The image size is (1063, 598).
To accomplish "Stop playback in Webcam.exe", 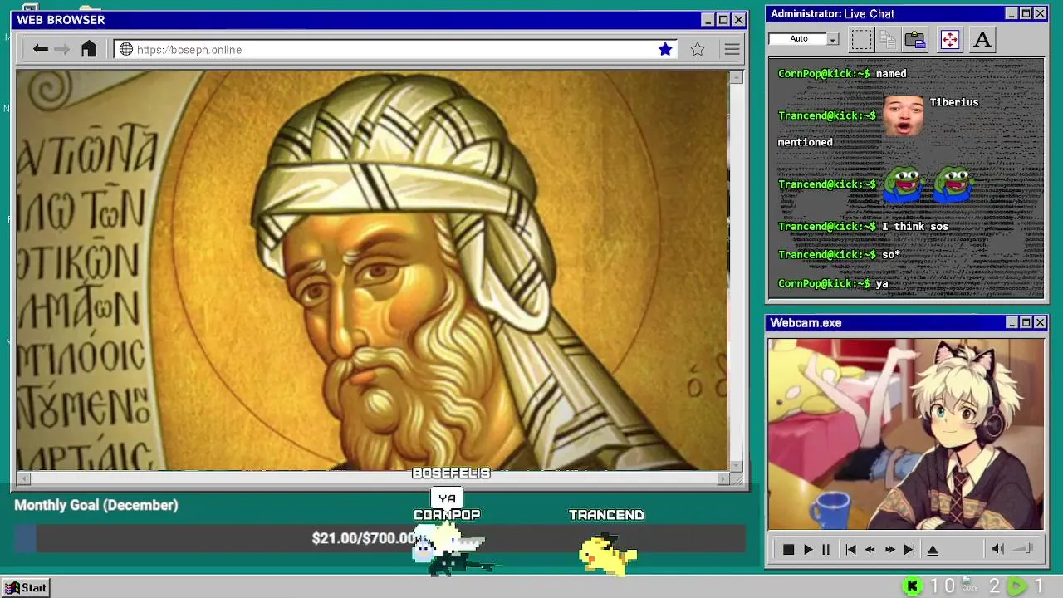I will pos(789,549).
